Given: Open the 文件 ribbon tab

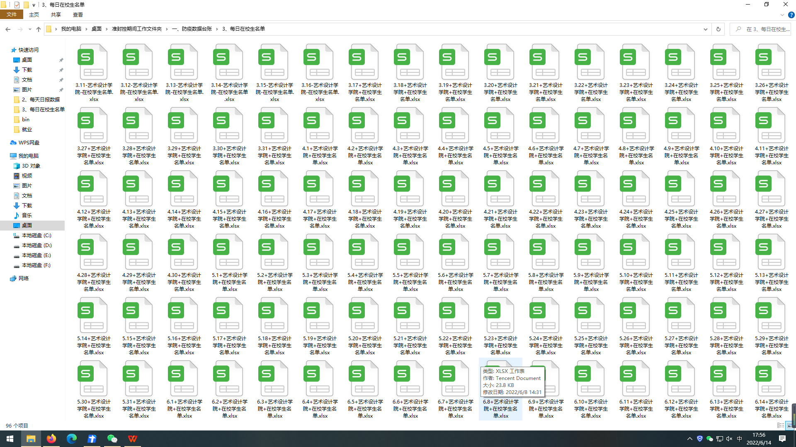Looking at the screenshot, I should (x=12, y=14).
